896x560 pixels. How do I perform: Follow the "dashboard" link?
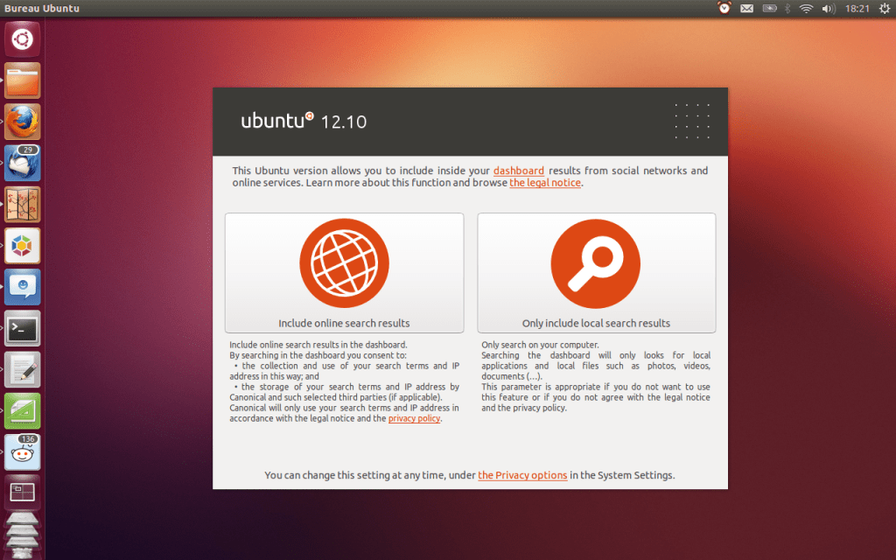point(518,171)
